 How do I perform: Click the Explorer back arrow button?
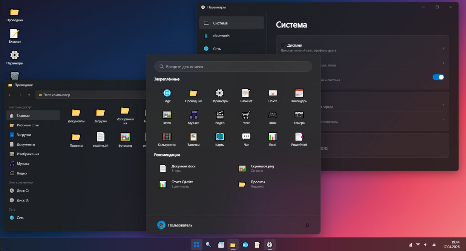pos(10,95)
